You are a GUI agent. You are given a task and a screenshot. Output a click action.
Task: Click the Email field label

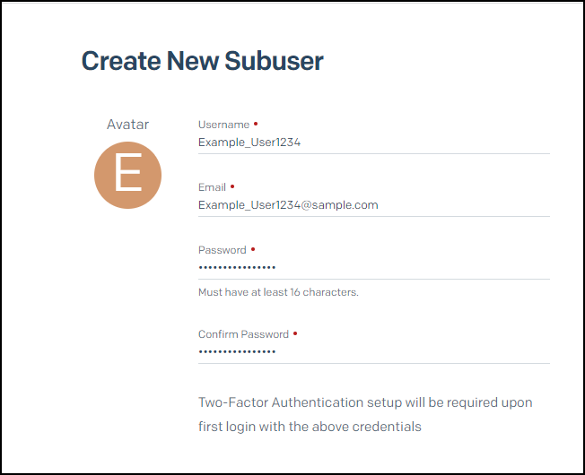(x=212, y=187)
